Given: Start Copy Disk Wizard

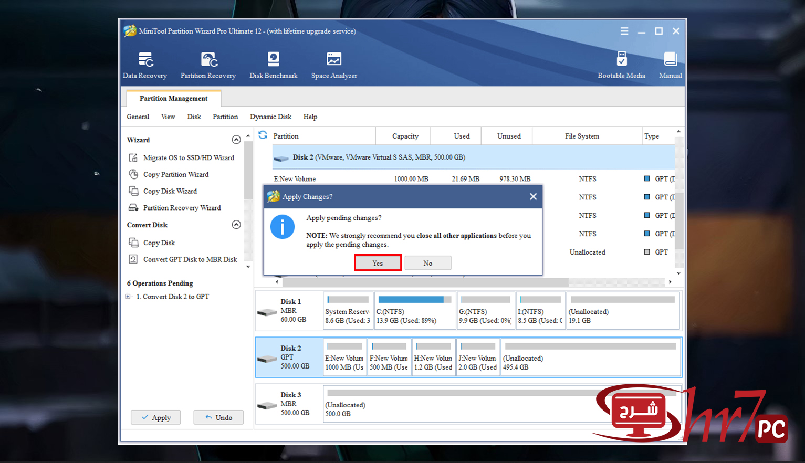Looking at the screenshot, I should [163, 191].
